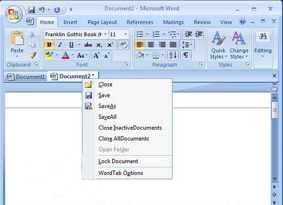Image resolution: width=283 pixels, height=205 pixels.
Task: Open the References tab
Action: (x=140, y=22)
